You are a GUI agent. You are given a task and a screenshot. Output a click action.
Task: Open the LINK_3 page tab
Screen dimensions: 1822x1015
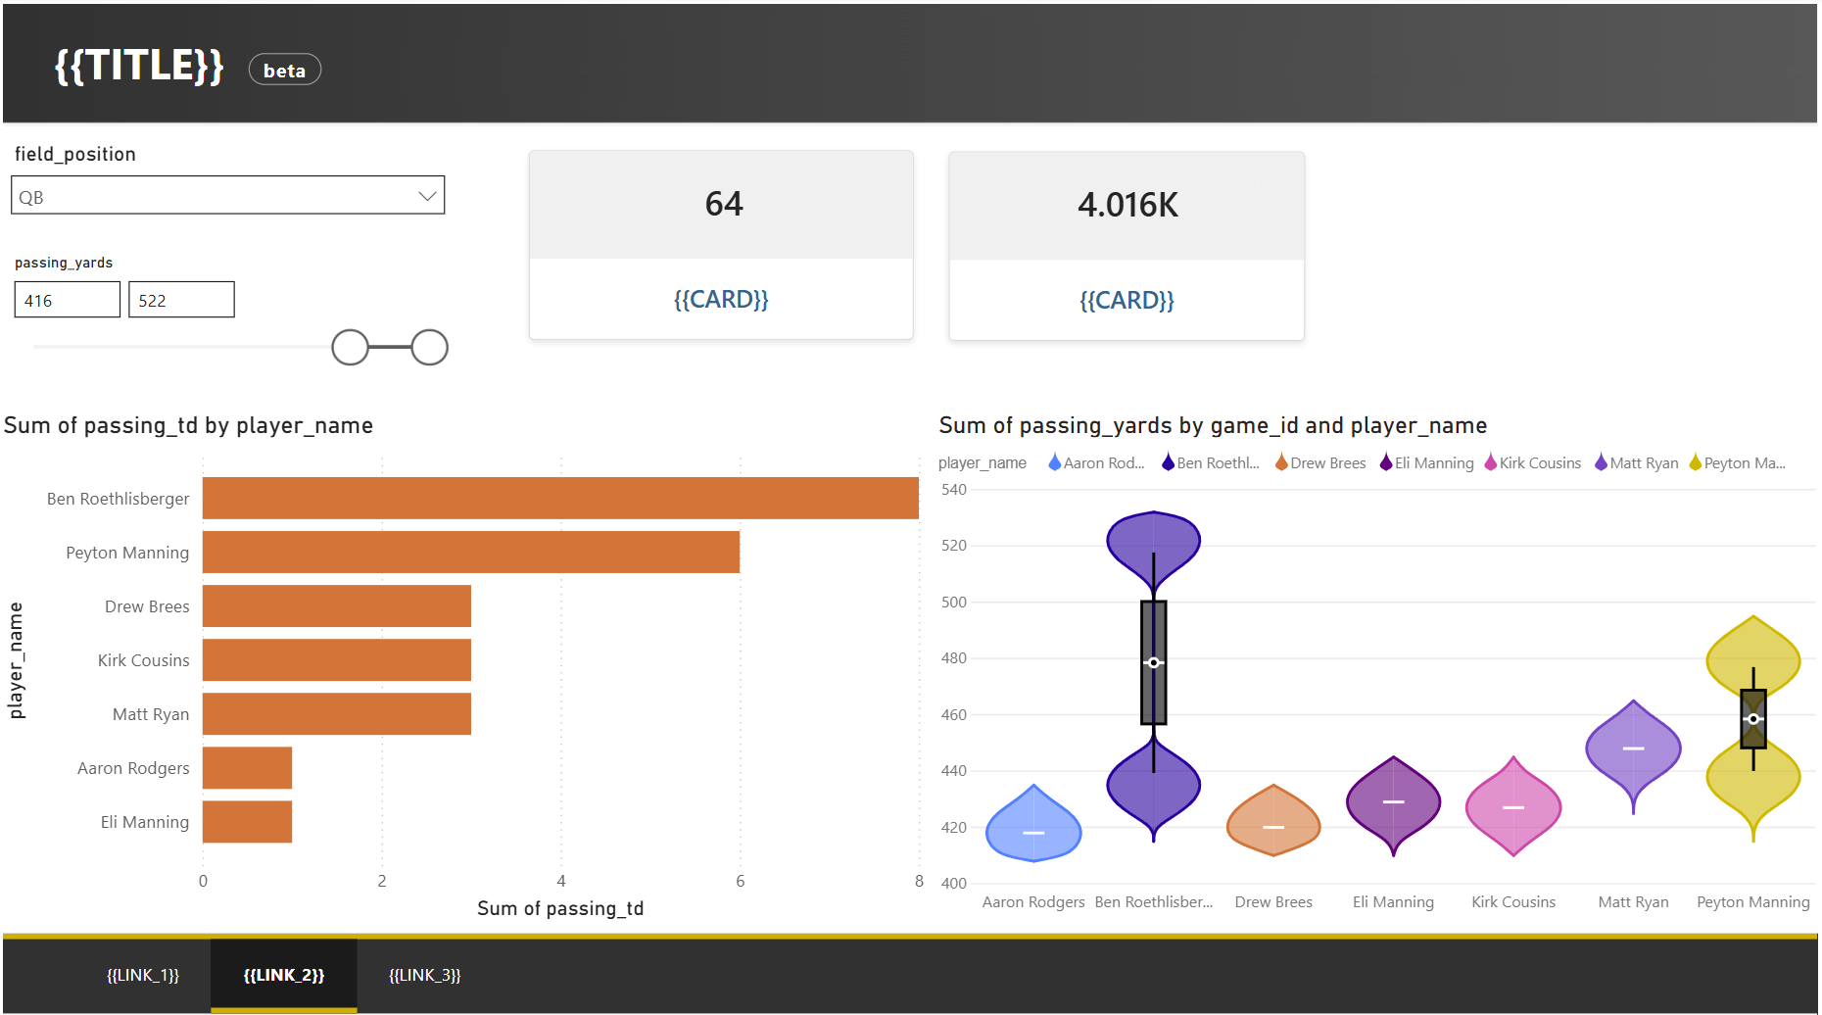(x=424, y=975)
